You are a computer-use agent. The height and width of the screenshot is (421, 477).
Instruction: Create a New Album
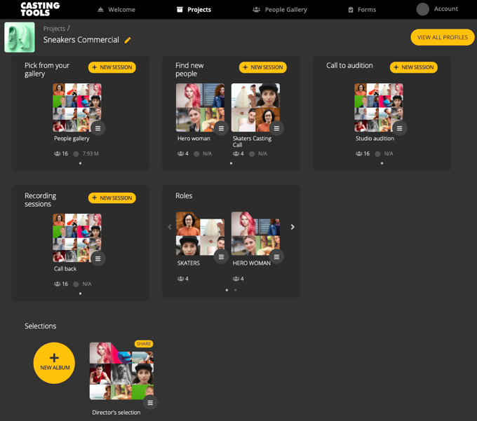54,363
